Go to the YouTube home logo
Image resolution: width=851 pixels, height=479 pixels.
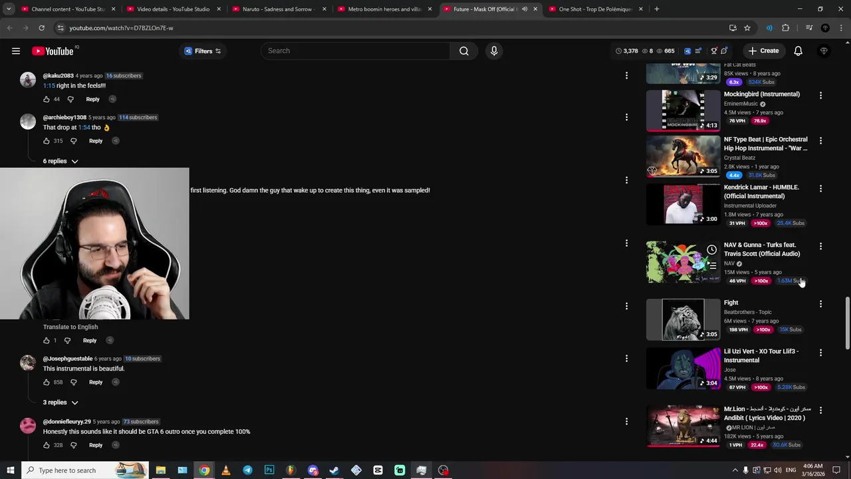pyautogui.click(x=53, y=51)
